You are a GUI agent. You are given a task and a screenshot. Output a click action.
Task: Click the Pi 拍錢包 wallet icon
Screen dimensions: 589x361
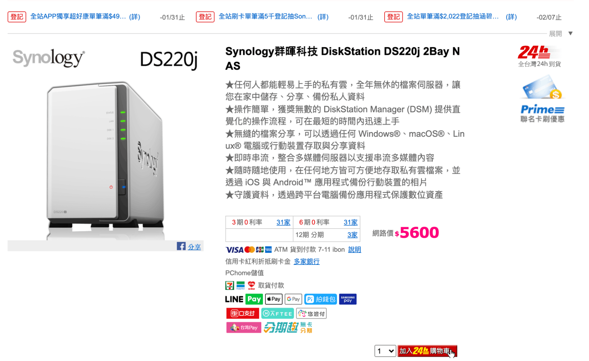click(x=320, y=299)
